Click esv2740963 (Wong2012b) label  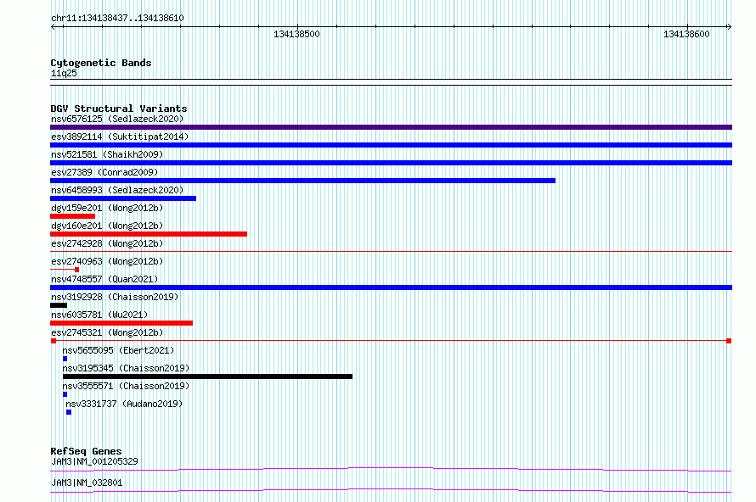(107, 261)
